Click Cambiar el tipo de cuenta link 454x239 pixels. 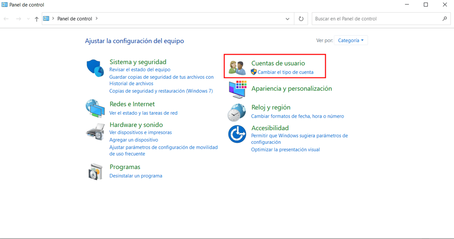(286, 72)
